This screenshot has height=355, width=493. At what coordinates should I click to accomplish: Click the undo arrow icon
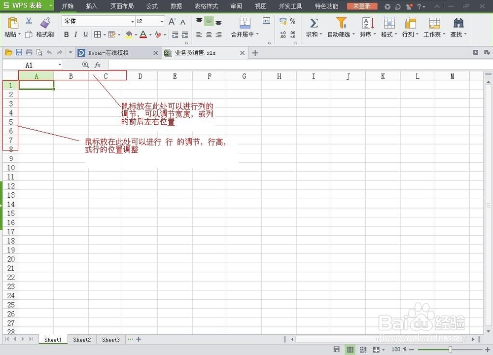[49, 53]
